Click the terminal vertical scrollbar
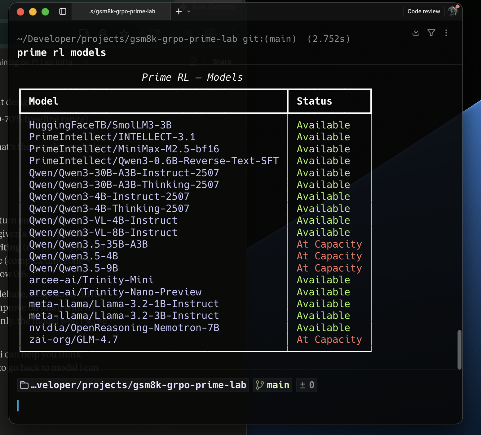Screen dimensions: 481x435 459,350
